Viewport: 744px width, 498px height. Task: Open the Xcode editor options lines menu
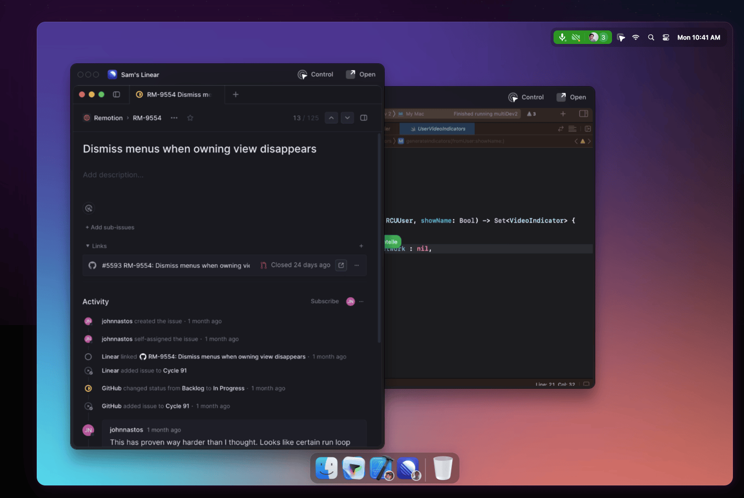[x=572, y=129]
